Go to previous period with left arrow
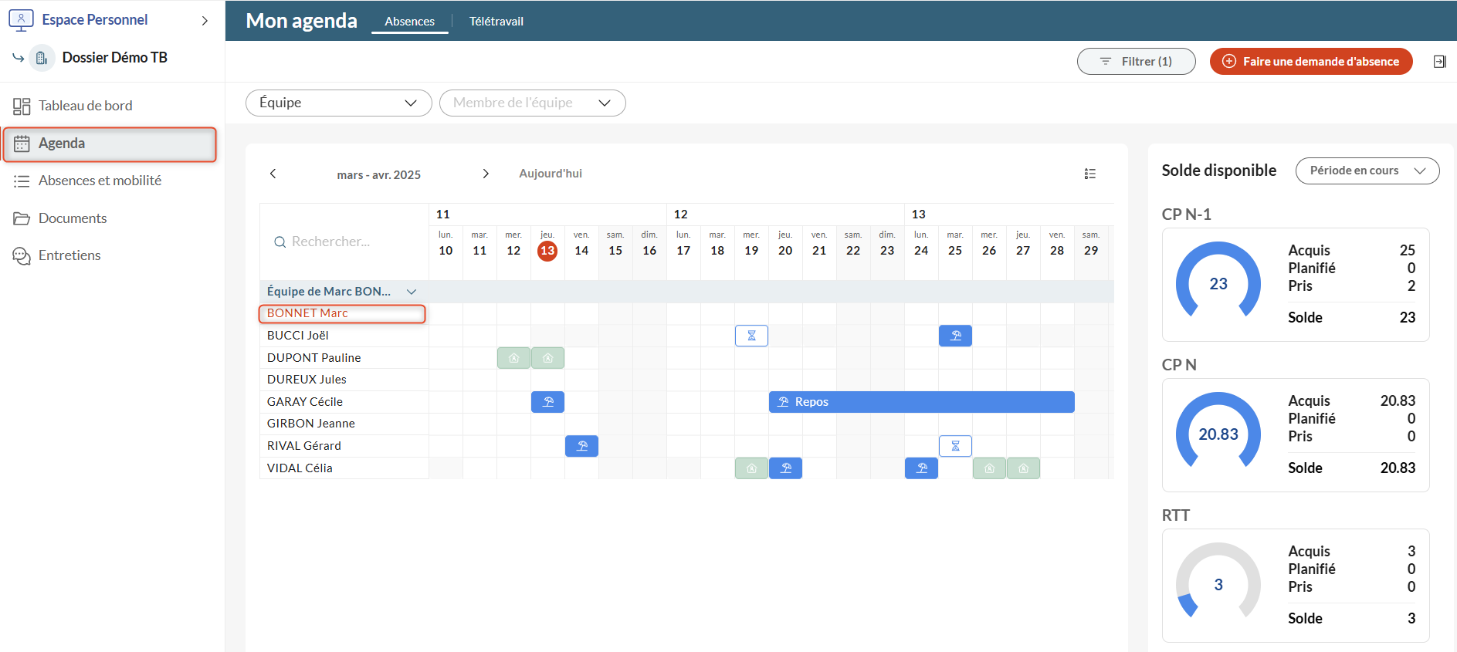Screen dimensions: 1457x652 (x=273, y=174)
